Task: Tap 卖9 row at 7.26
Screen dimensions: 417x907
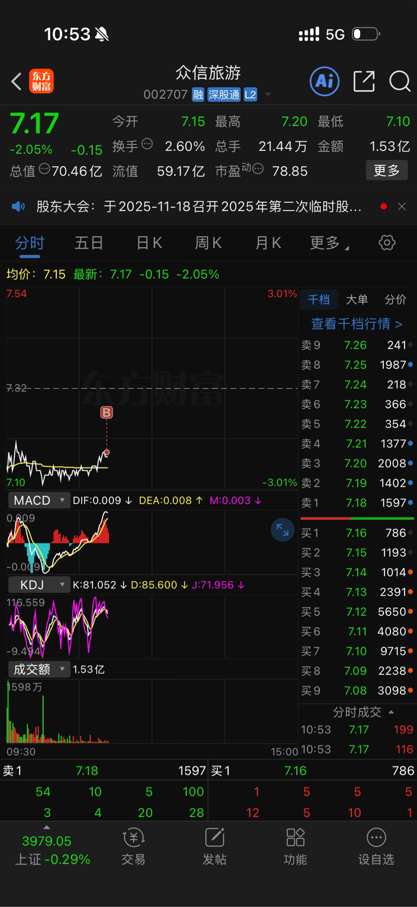Action: click(x=357, y=345)
